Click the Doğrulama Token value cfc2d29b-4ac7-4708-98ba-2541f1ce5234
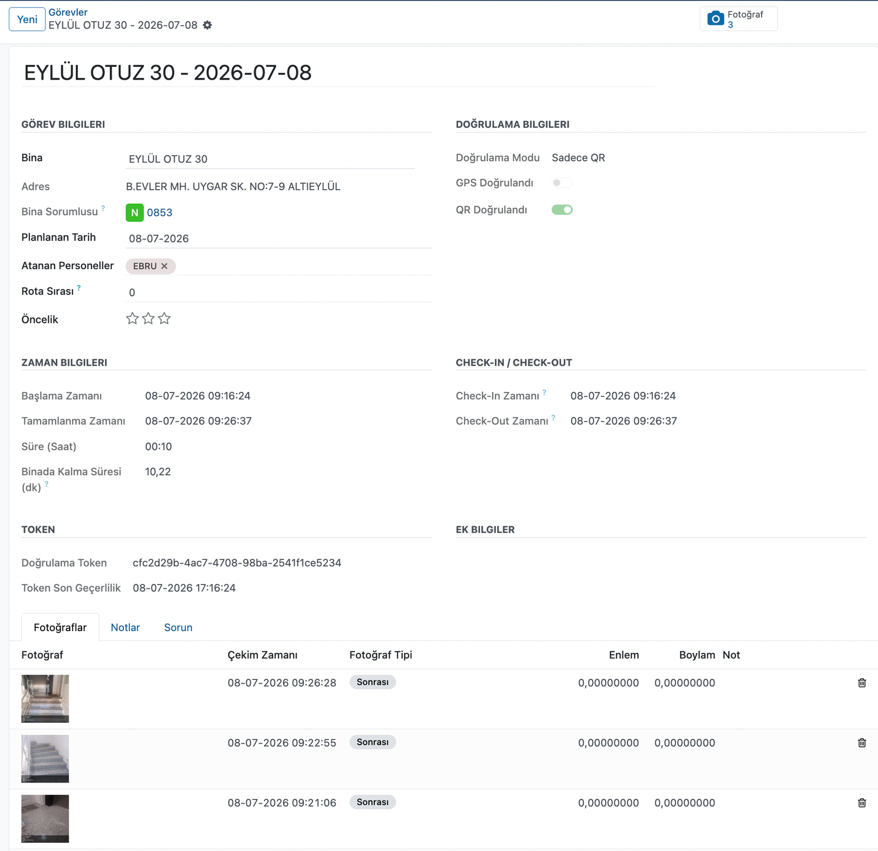 coord(237,563)
